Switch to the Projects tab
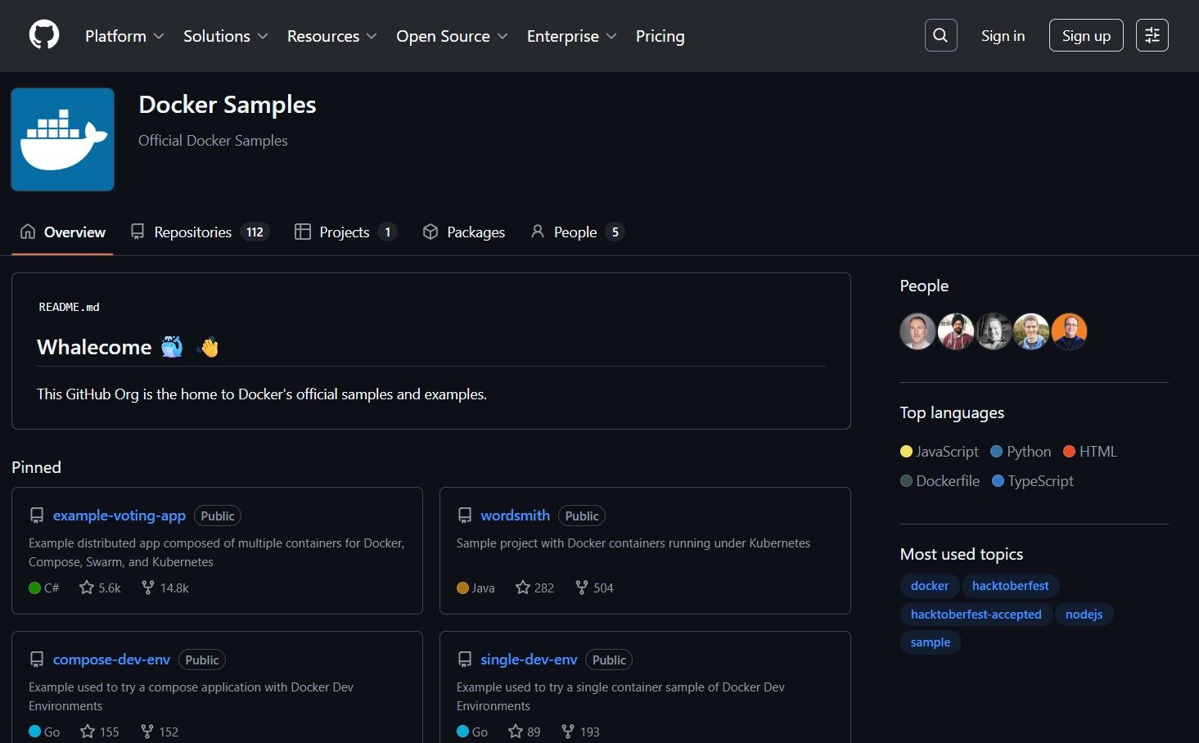Viewport: 1199px width, 743px height. pyautogui.click(x=345, y=232)
